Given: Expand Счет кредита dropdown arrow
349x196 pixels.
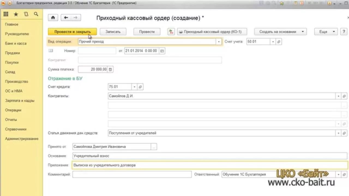Looking at the screenshot, I should pos(135,87).
